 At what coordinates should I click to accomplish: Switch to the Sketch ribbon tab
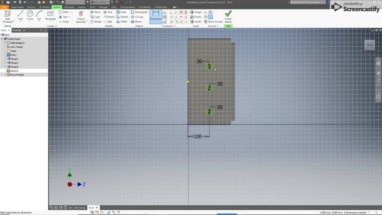pyautogui.click(x=57, y=7)
